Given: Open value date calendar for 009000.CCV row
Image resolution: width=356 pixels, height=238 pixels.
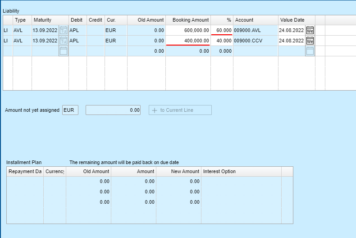Looking at the screenshot, I should (310, 41).
